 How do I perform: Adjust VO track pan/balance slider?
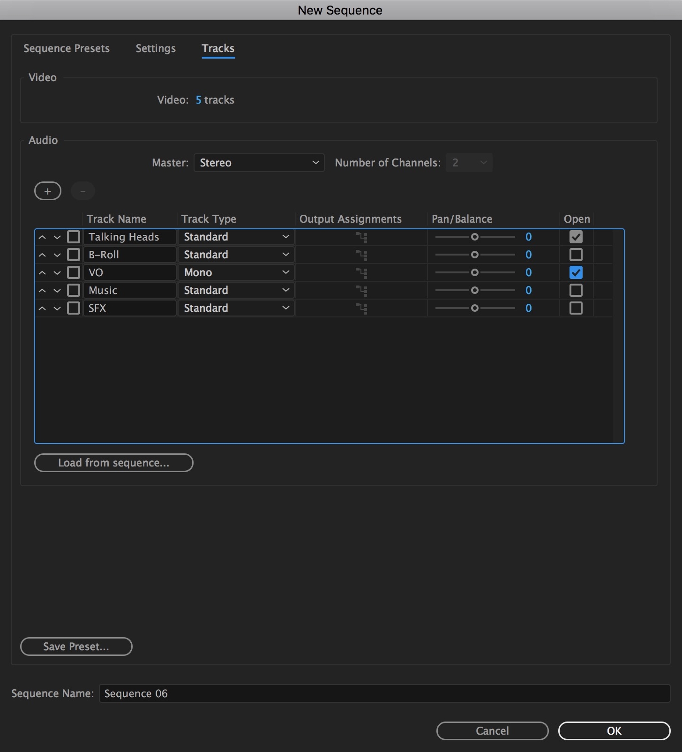point(475,272)
